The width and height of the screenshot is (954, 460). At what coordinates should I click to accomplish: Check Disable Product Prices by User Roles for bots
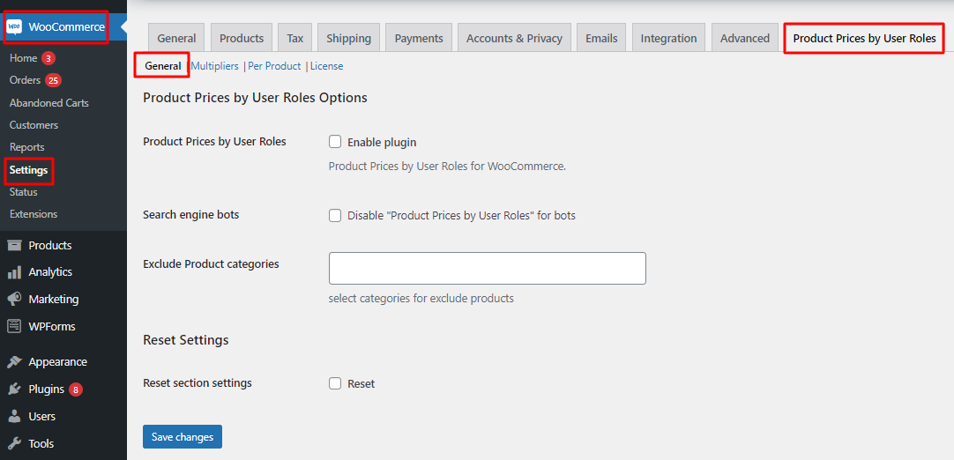pos(335,215)
